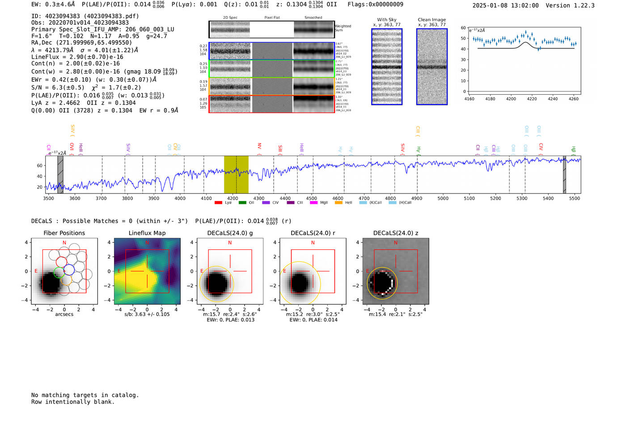Click the blue fiber circle in Fiber Positions
The height and width of the screenshot is (426, 626).
[69, 270]
